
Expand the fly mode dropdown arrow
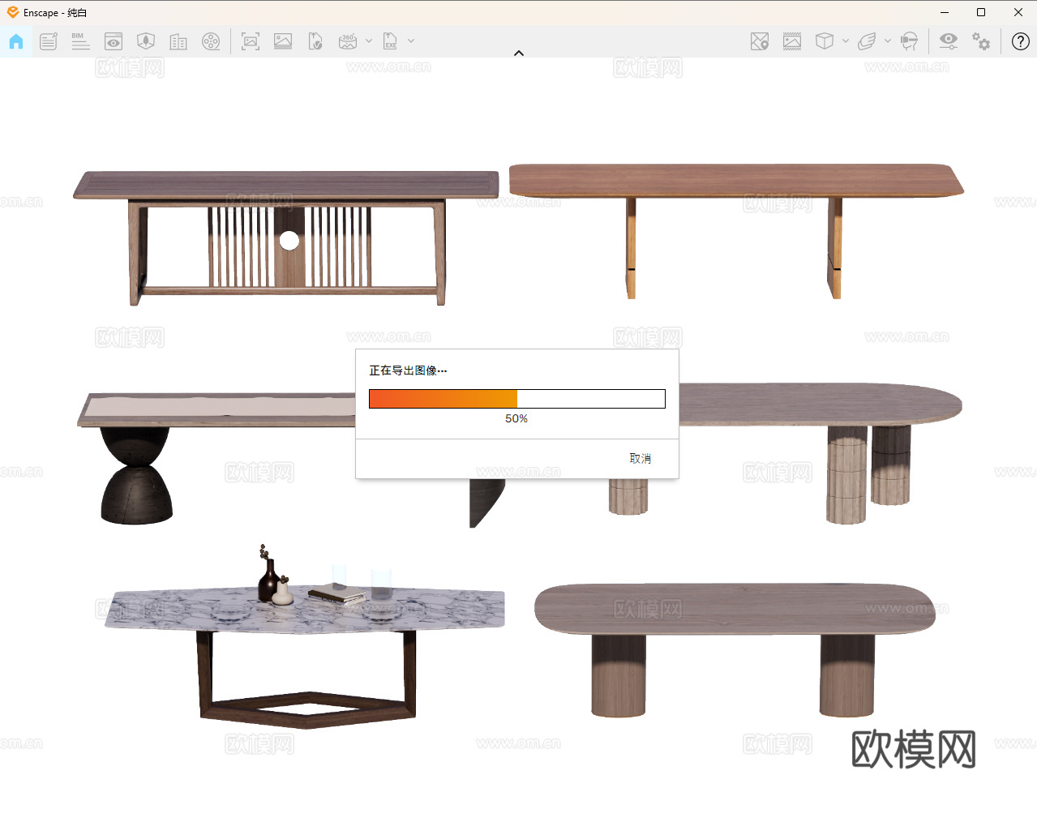[x=888, y=41]
